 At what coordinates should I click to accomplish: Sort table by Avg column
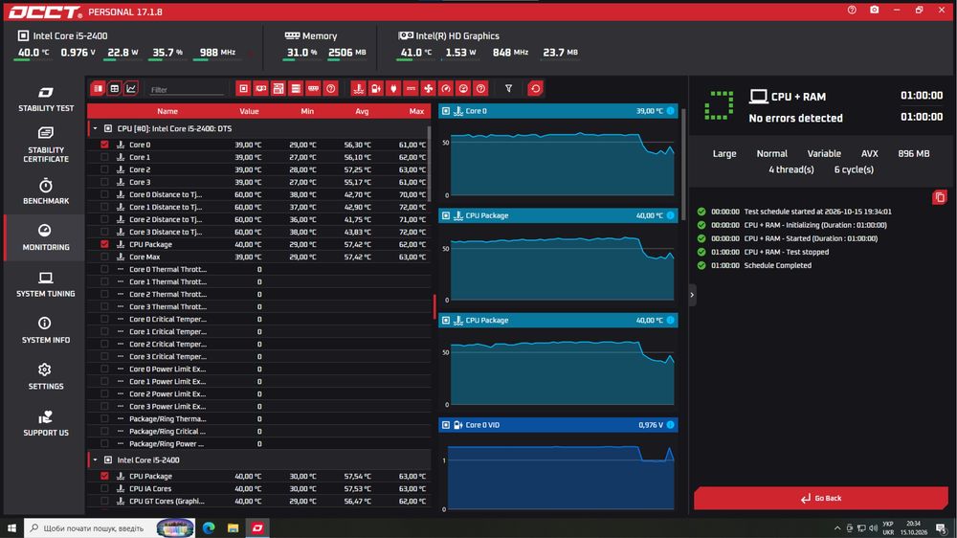[362, 111]
